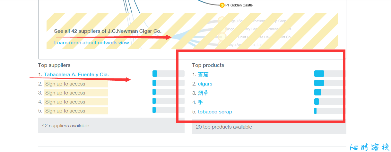Click third supplier Sign up to access
This screenshot has width=391, height=152.
point(76,93)
